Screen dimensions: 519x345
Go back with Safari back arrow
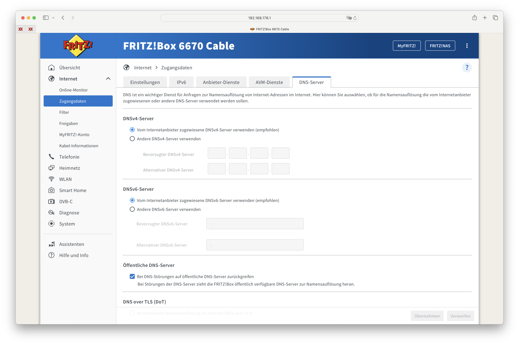click(x=63, y=18)
